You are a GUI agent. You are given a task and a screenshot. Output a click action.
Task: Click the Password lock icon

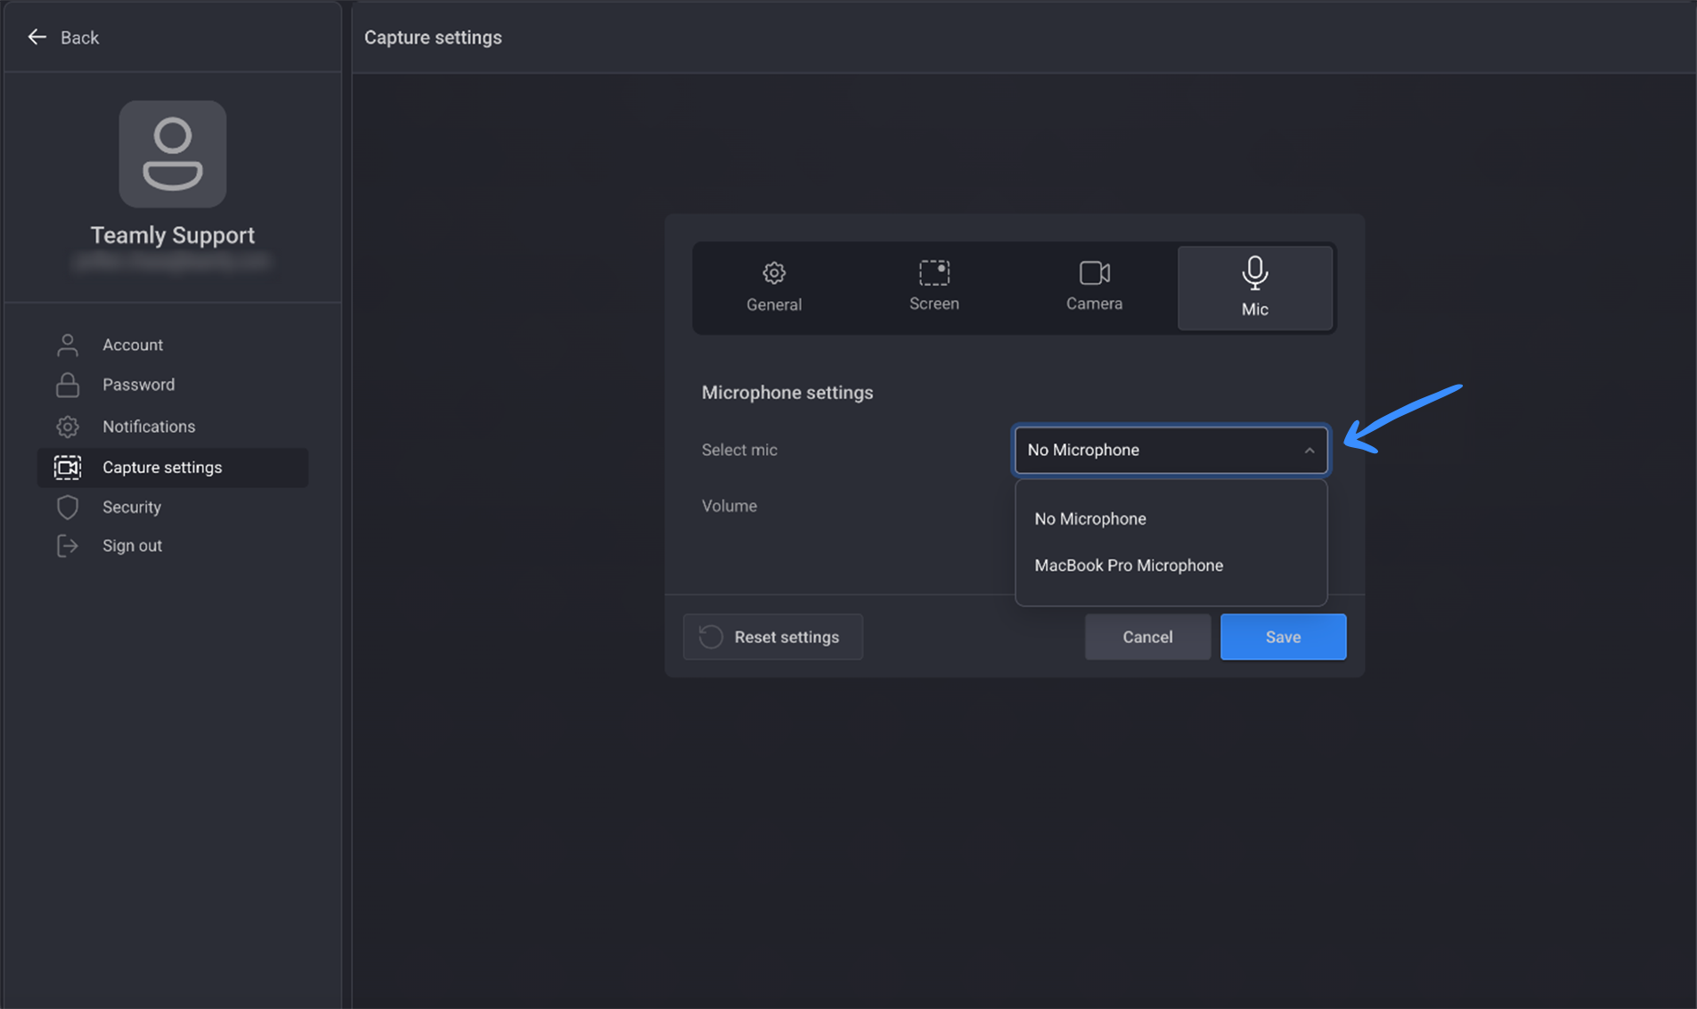pos(68,385)
